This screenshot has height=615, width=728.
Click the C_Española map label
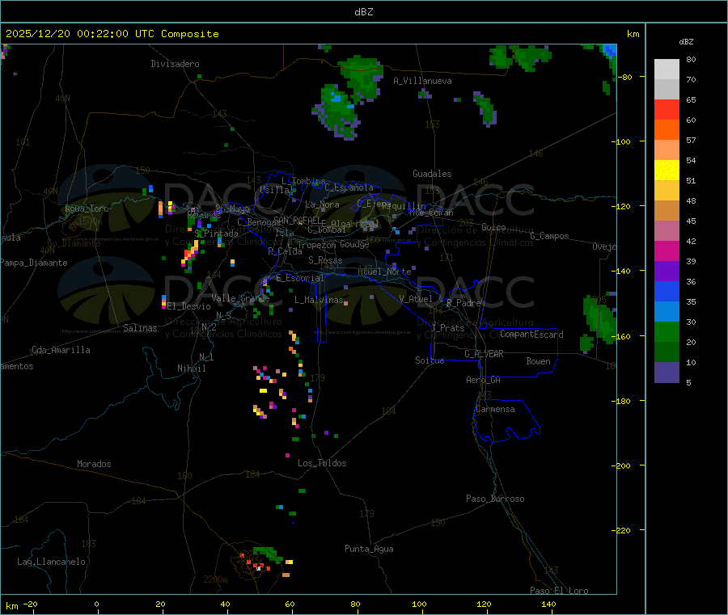coord(349,187)
